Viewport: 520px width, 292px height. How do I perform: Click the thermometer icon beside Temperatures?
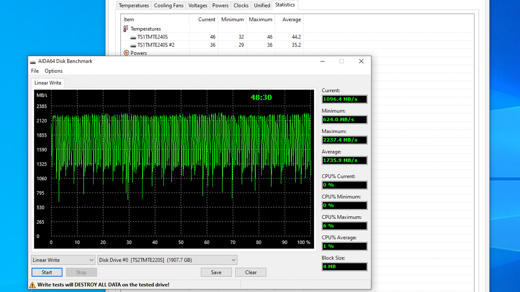(126, 29)
